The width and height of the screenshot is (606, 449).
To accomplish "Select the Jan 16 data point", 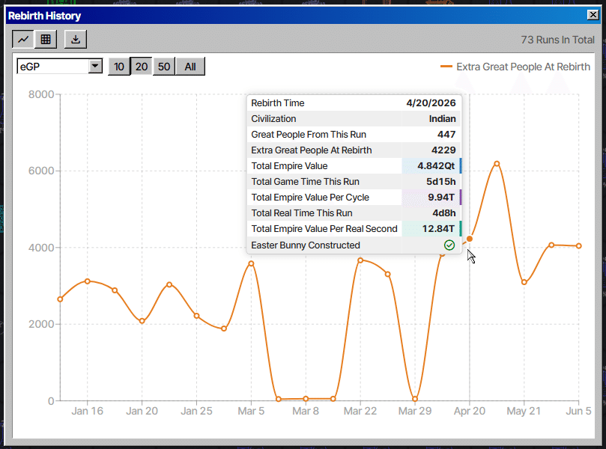I will pyautogui.click(x=88, y=281).
